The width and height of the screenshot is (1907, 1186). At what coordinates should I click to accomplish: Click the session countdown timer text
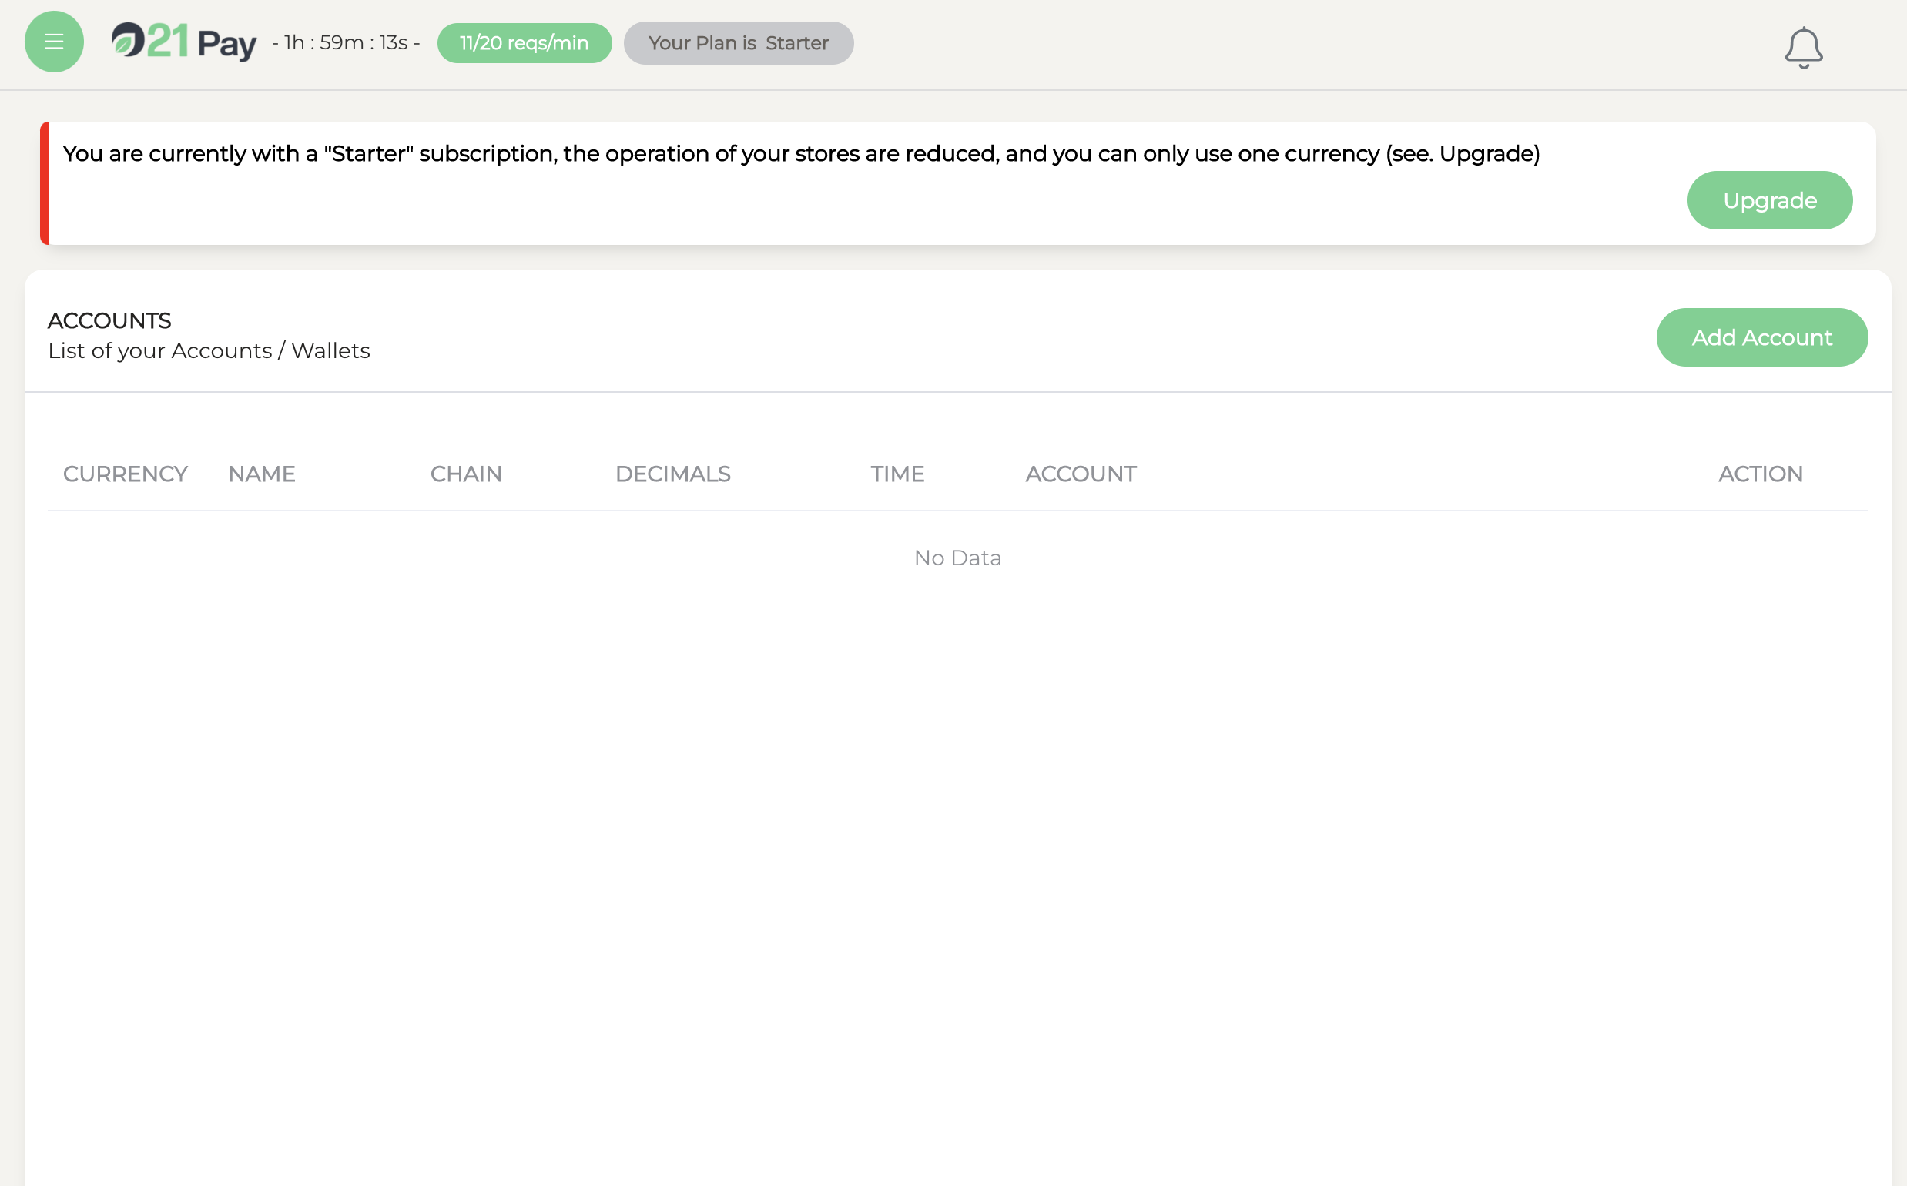pos(345,43)
